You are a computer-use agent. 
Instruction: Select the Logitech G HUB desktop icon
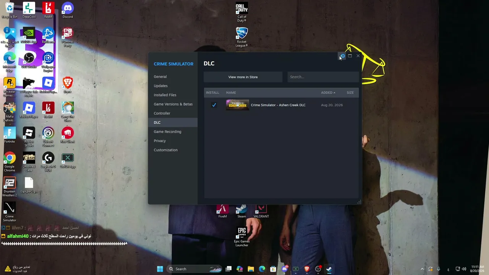coord(48,162)
